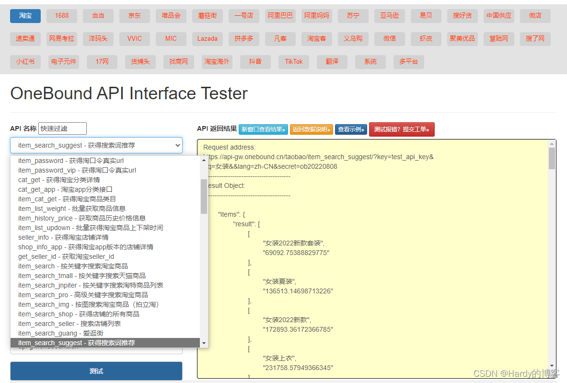Select cat_get_app option
The width and height of the screenshot is (567, 383).
[x=105, y=189]
